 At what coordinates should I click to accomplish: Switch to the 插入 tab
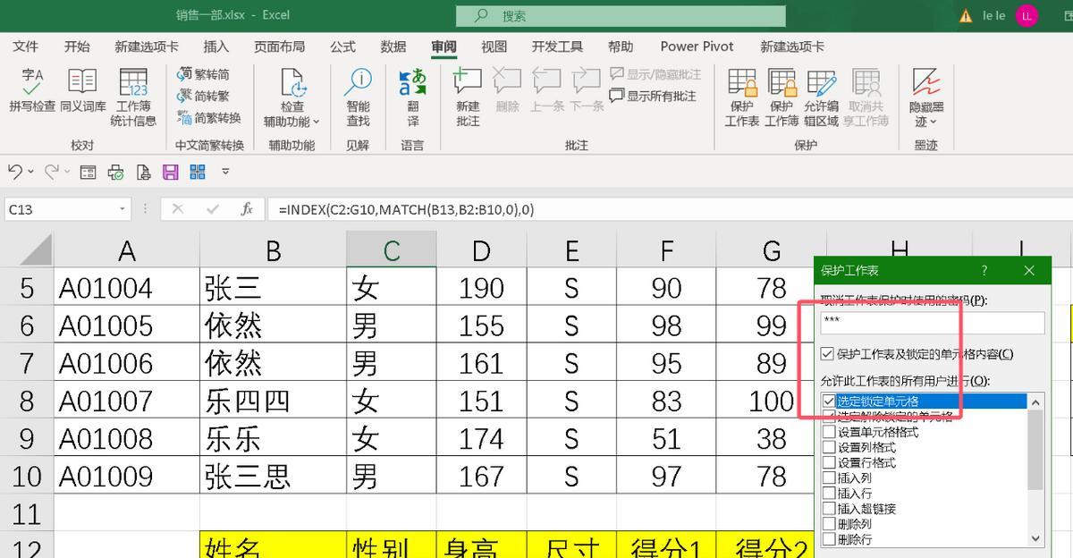pyautogui.click(x=216, y=46)
